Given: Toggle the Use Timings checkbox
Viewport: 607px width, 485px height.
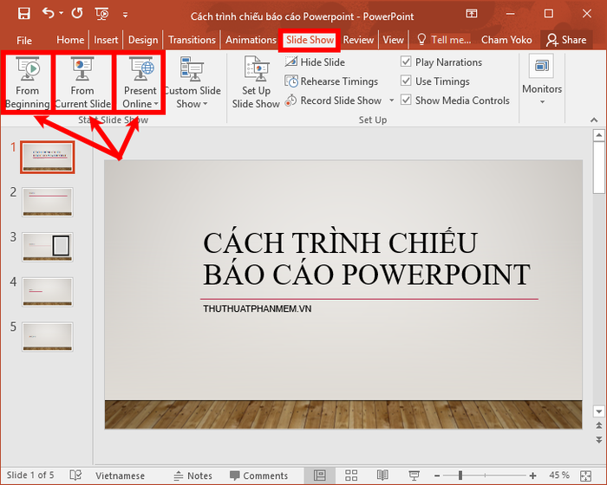Looking at the screenshot, I should pos(406,81).
